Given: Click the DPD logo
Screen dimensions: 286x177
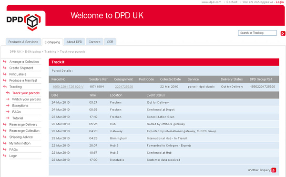Looking at the screenshot, I should [x=23, y=22].
